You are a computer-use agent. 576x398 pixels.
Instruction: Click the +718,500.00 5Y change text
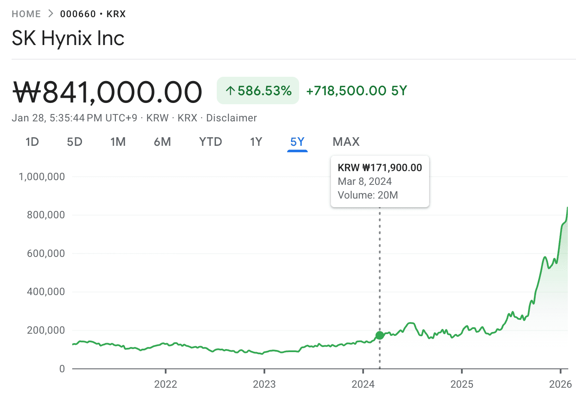pos(356,90)
